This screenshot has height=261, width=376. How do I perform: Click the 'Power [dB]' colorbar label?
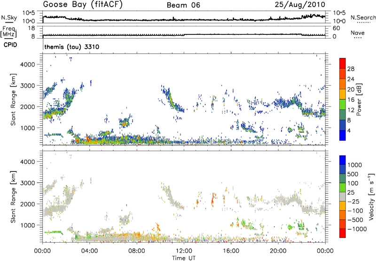359,99
